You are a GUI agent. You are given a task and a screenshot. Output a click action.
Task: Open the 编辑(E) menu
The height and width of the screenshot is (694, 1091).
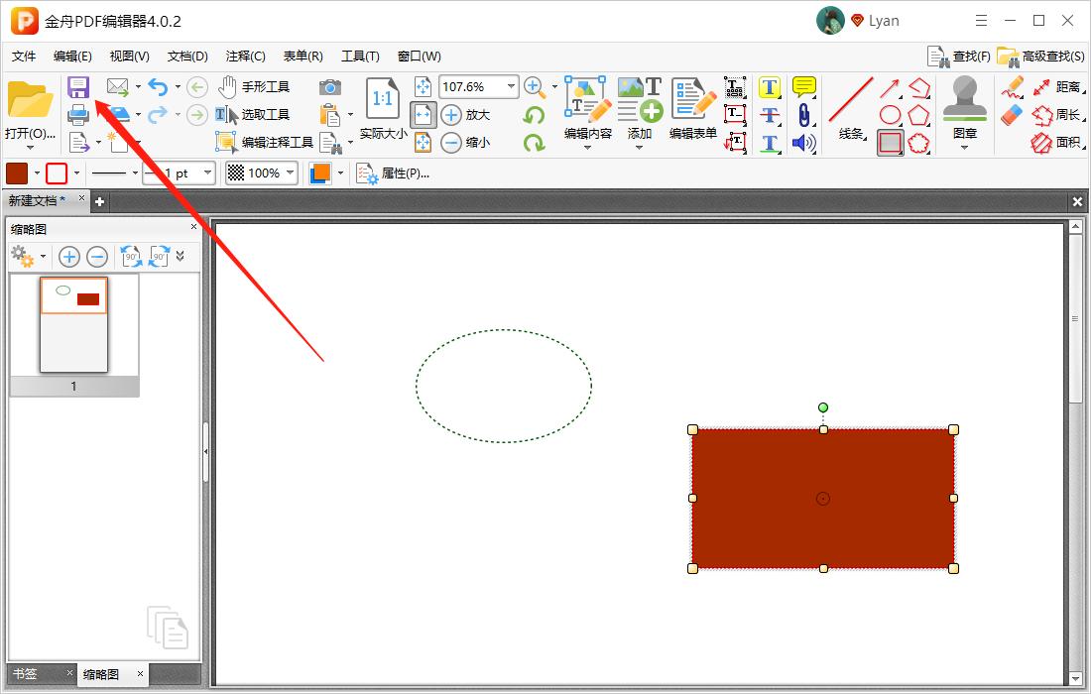pyautogui.click(x=72, y=57)
